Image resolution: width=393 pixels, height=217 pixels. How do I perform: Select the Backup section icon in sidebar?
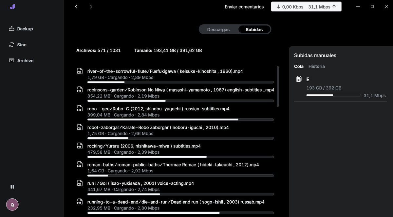click(12, 28)
